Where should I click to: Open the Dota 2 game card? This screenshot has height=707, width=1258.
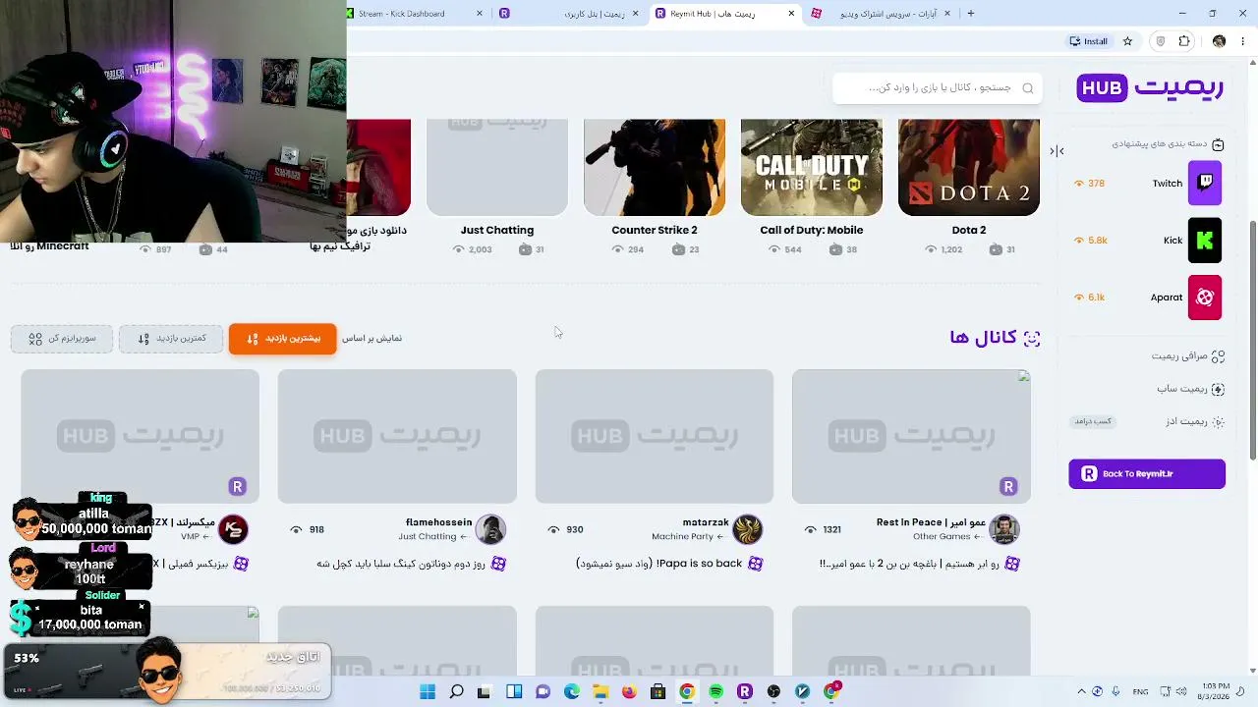point(969,167)
